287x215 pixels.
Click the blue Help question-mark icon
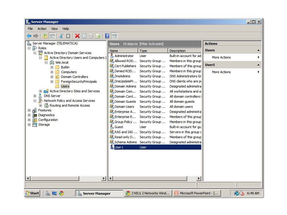(107, 36)
